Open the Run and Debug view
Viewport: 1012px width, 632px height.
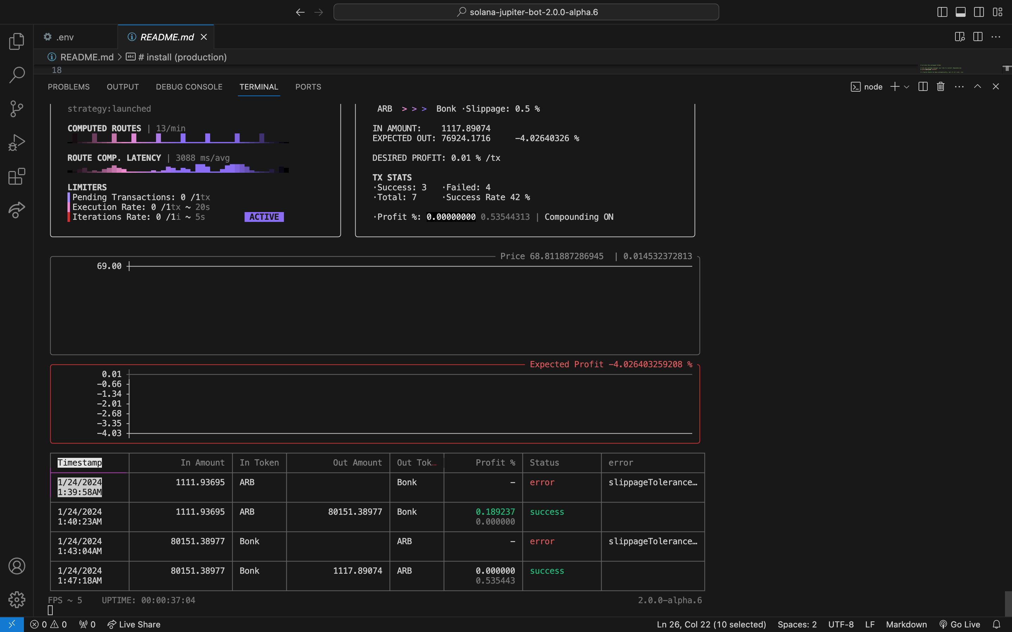coord(16,142)
